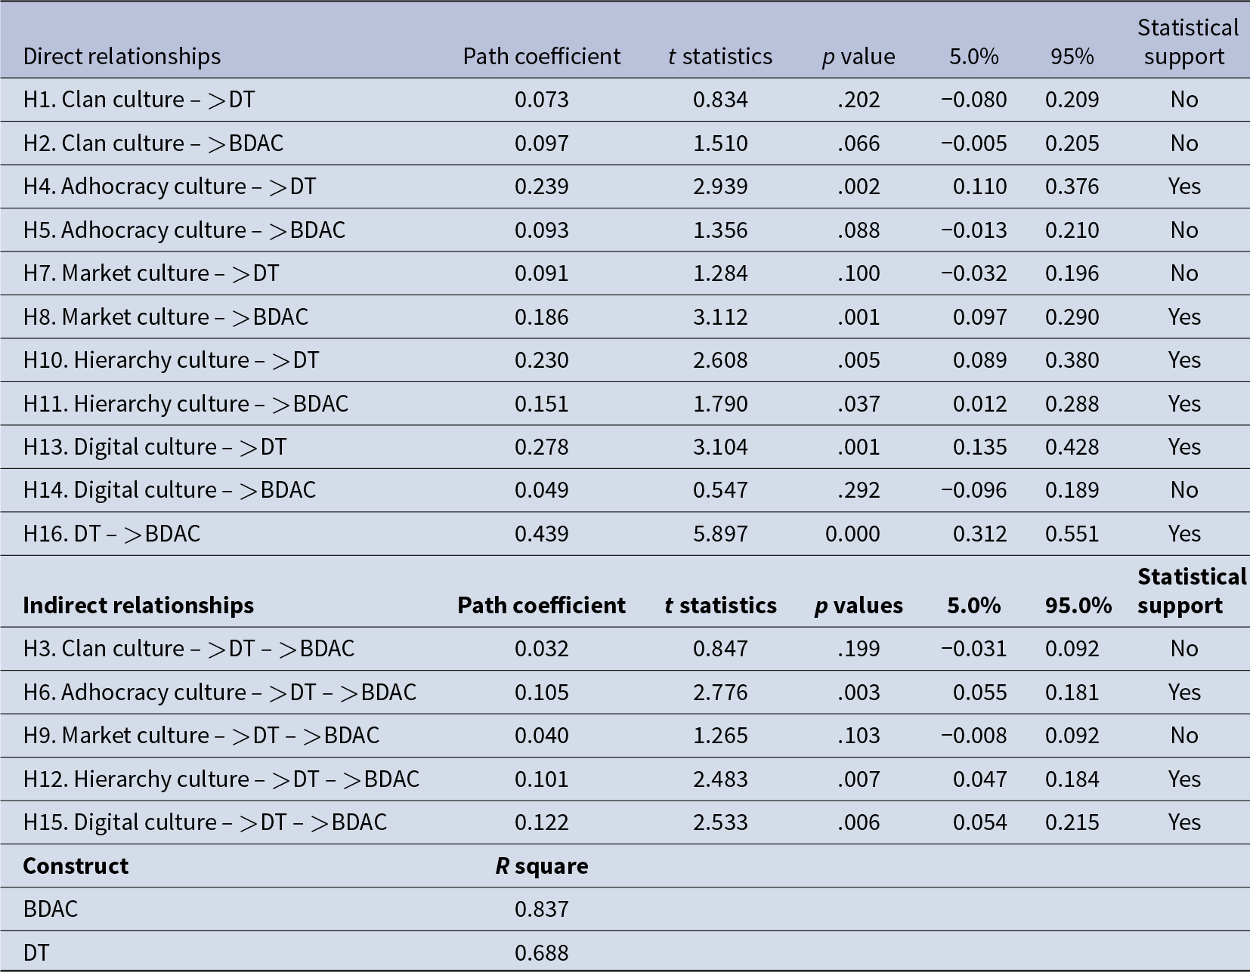Screen dimensions: 1250x972
Task: Select the 'Construct' header label
Action: 76,866
